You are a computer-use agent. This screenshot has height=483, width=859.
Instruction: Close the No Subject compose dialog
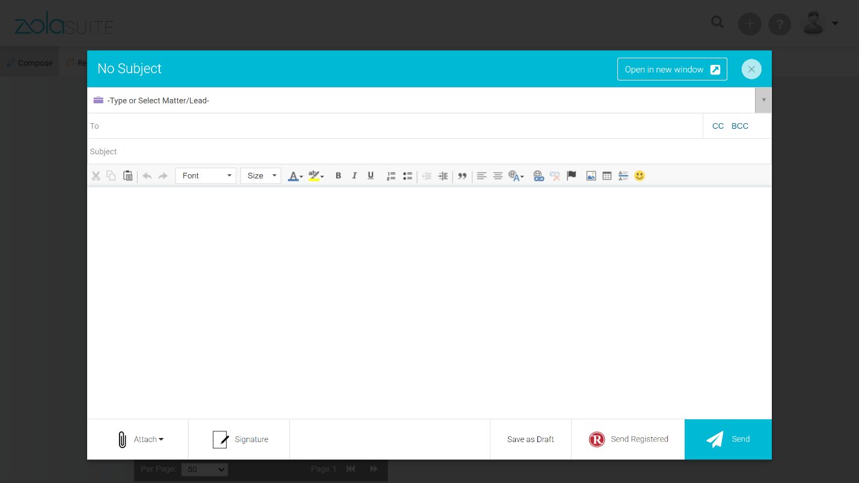click(x=751, y=69)
